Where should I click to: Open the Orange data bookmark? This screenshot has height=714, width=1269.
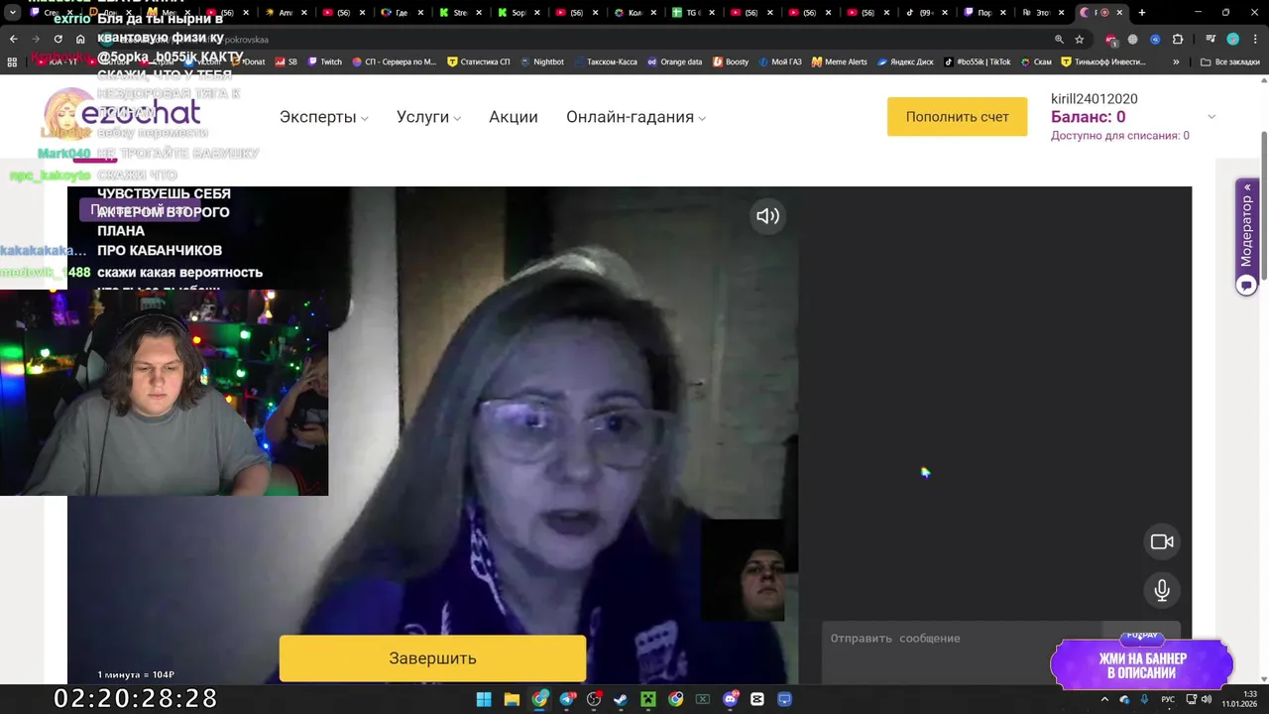click(x=674, y=61)
